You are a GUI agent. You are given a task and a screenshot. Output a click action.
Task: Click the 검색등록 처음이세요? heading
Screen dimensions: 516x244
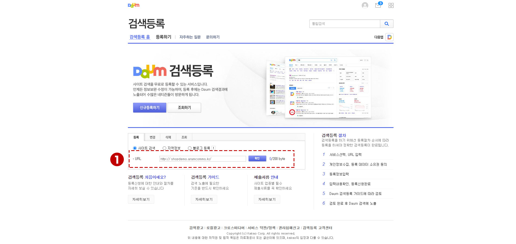tap(147, 177)
